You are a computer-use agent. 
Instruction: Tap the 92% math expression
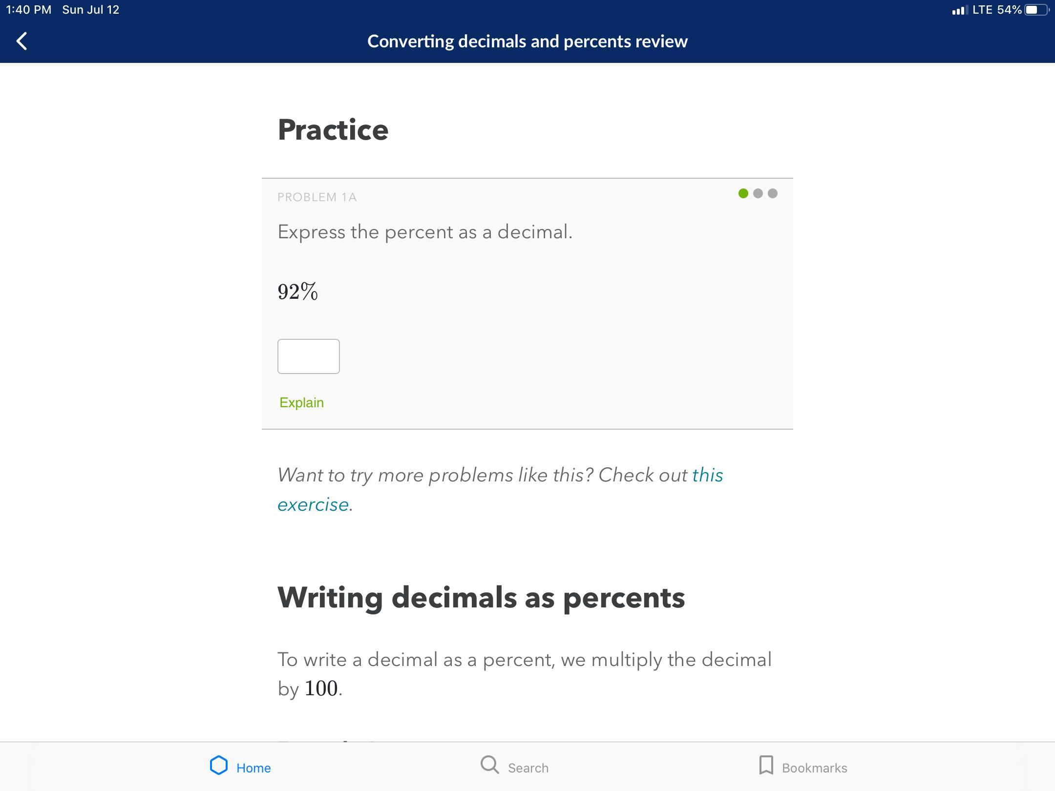point(297,291)
